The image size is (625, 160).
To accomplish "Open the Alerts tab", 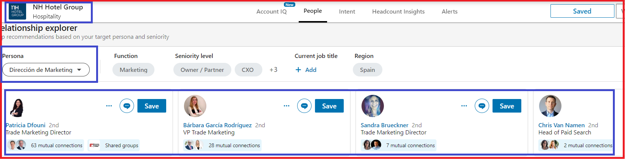I will (x=449, y=12).
